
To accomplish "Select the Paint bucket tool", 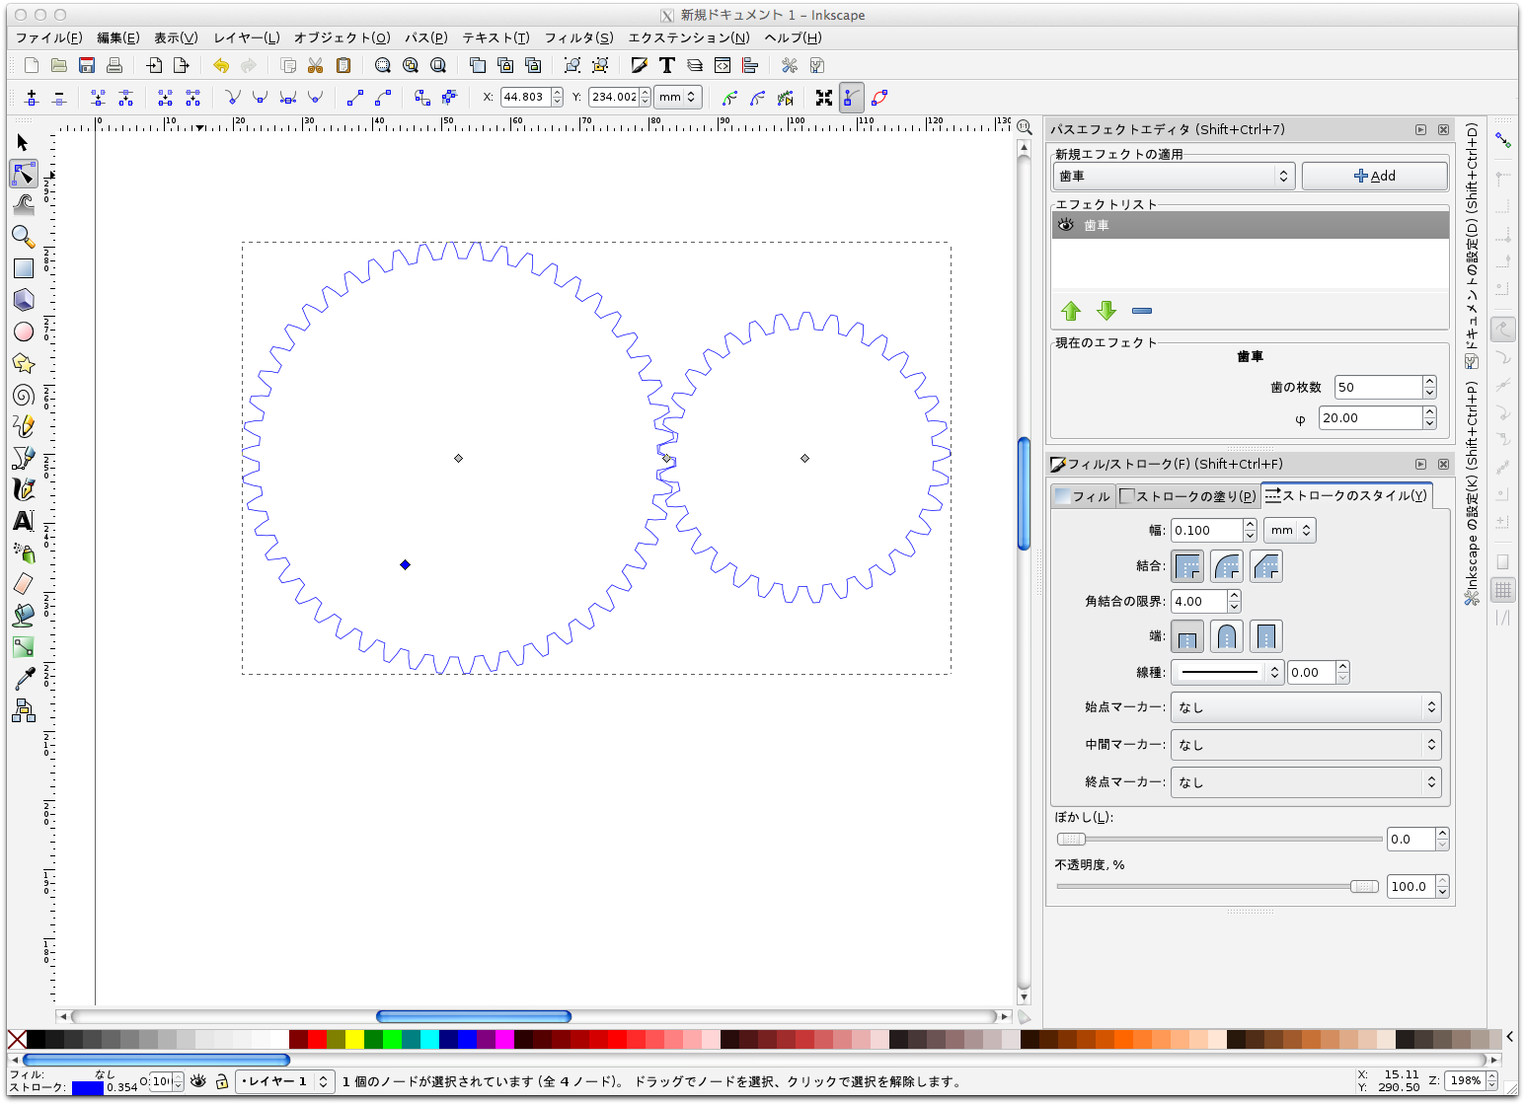I will 24,616.
